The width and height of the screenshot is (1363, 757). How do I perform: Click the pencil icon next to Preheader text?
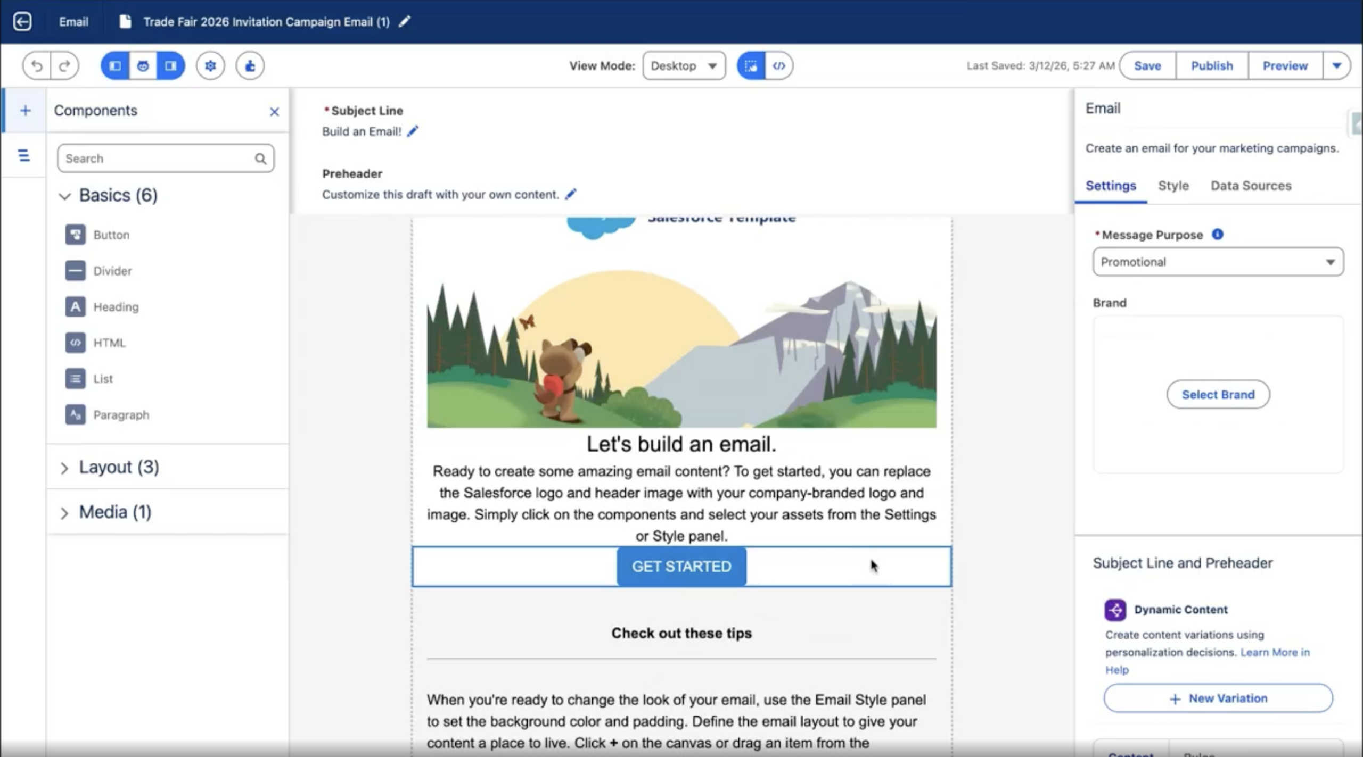(571, 195)
